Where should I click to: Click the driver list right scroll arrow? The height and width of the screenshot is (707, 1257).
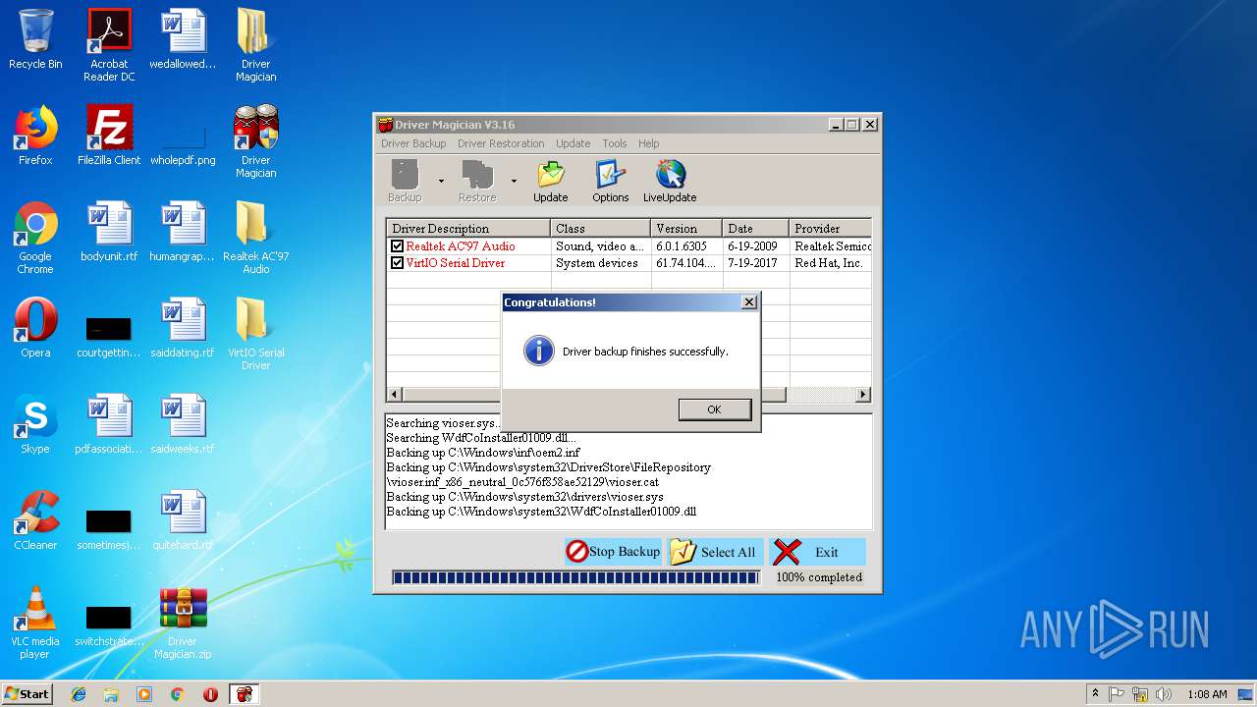coord(863,395)
